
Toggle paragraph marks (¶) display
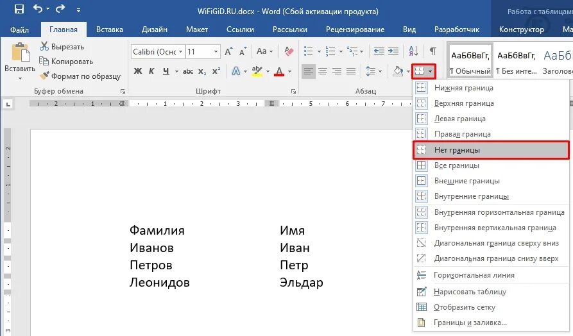point(432,51)
